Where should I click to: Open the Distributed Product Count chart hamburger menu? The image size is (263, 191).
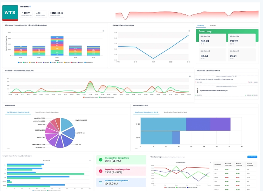coord(103,31)
